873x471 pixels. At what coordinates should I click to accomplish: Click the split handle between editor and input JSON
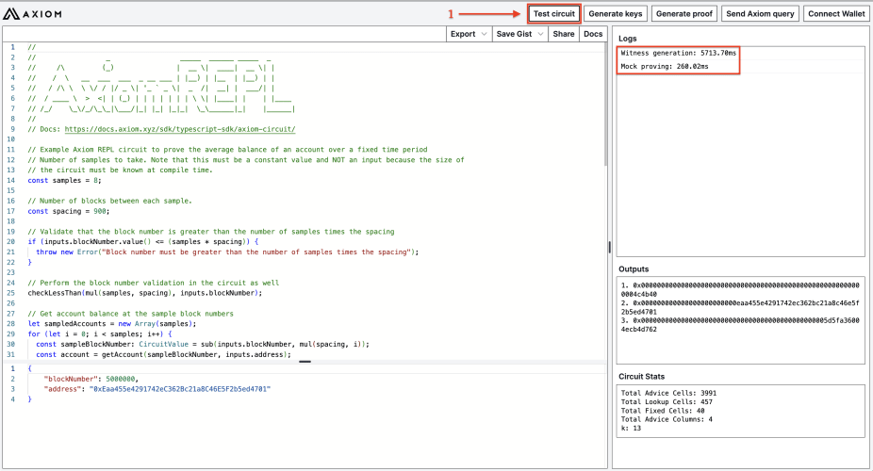point(305,362)
